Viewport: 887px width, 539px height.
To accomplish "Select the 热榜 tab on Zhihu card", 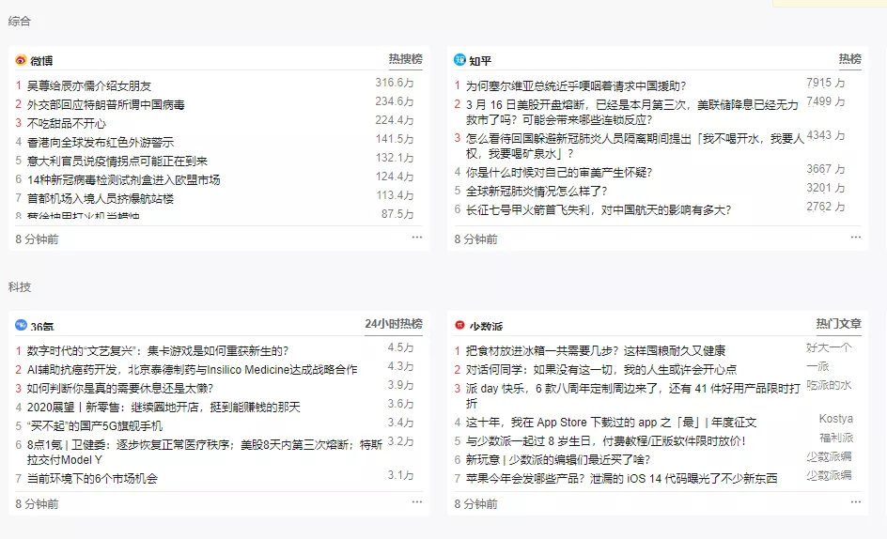I will (x=849, y=59).
